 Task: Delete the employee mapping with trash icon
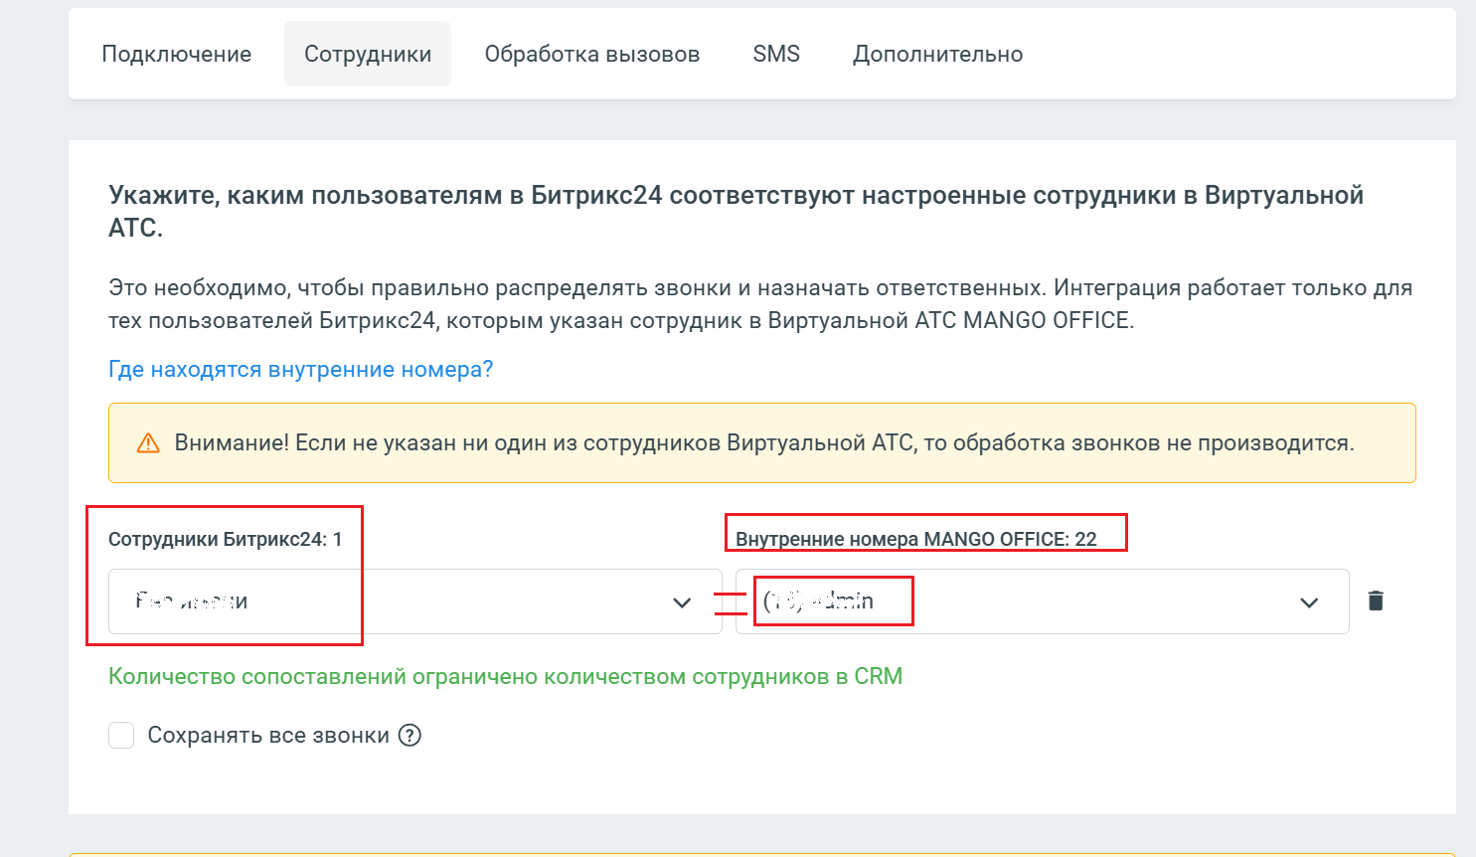tap(1376, 600)
